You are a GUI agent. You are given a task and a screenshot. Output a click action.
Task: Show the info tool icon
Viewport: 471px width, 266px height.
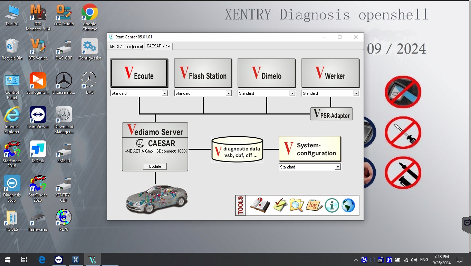(332, 205)
